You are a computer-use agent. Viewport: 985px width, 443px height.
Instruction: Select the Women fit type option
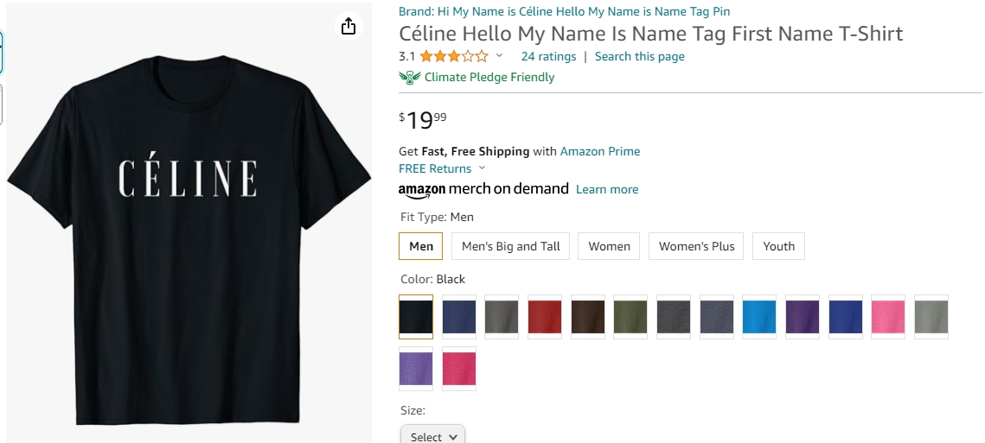609,246
